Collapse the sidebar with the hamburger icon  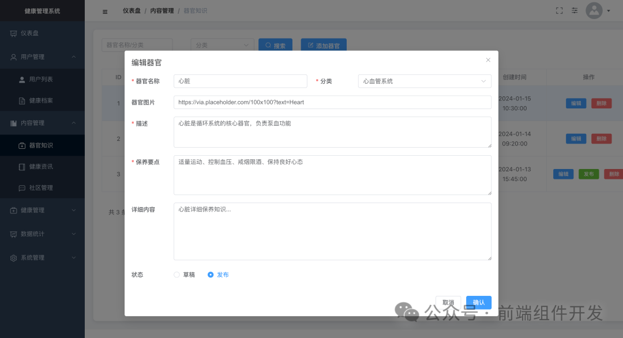pos(104,10)
